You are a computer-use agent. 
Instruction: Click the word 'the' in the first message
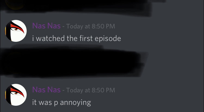click(72, 39)
